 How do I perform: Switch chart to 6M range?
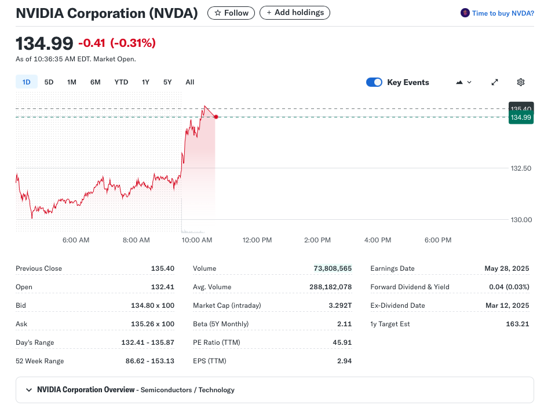coord(96,82)
